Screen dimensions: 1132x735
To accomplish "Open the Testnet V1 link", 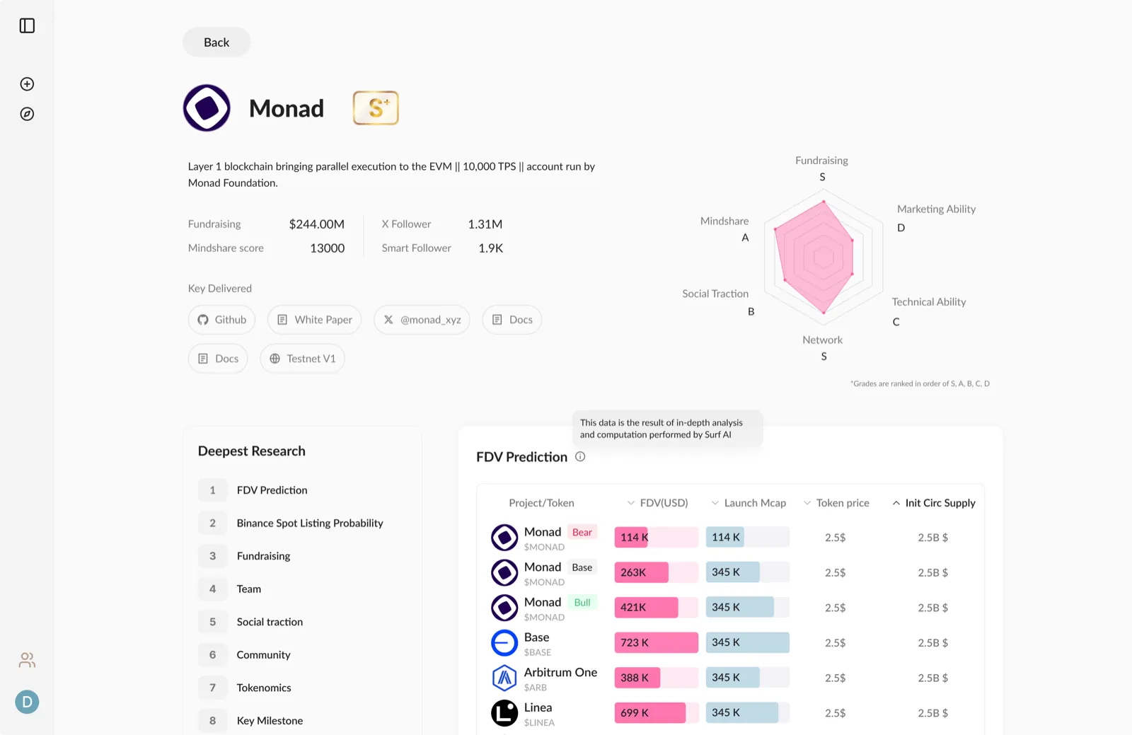I will (x=302, y=359).
